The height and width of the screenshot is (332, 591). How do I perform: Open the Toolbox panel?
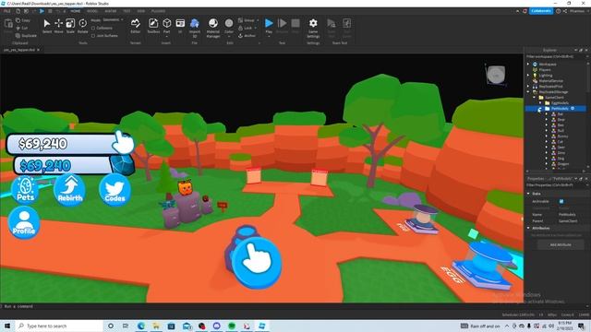coord(153,26)
